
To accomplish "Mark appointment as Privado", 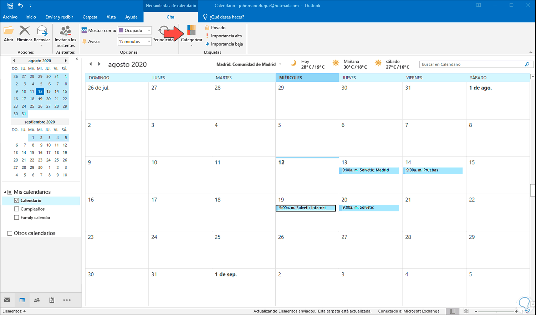I will pos(215,27).
